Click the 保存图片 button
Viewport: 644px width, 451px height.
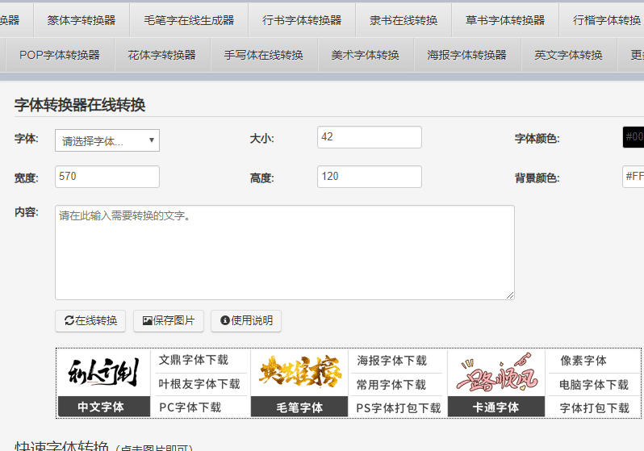(169, 321)
